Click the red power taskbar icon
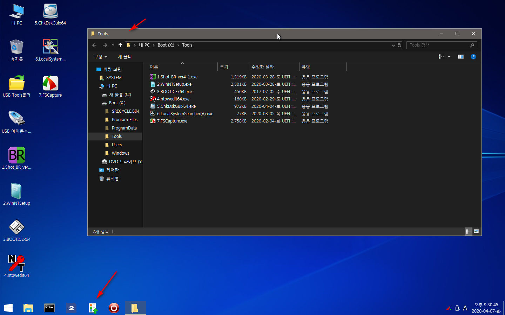The height and width of the screenshot is (315, 505). click(x=114, y=308)
